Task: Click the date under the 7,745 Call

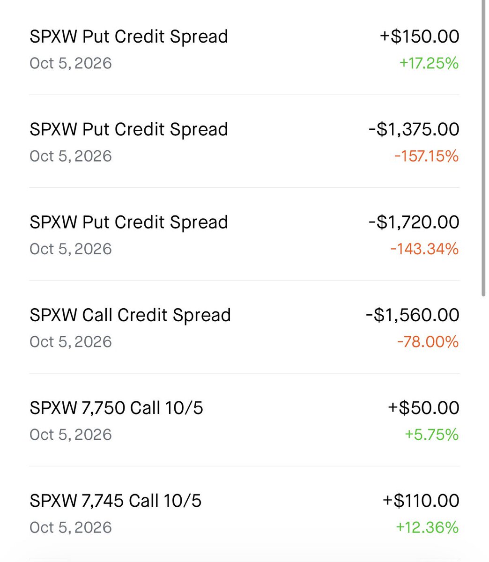Action: [x=71, y=527]
